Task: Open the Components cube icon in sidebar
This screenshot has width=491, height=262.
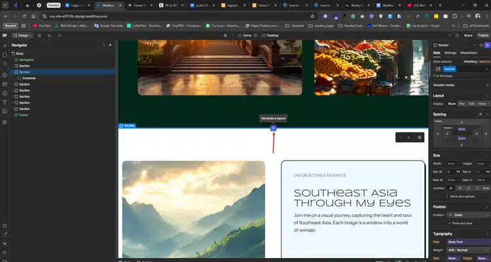Action: (5, 75)
